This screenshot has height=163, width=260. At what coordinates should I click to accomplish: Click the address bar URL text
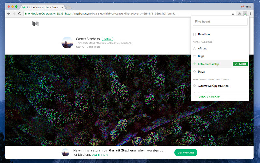[120, 13]
